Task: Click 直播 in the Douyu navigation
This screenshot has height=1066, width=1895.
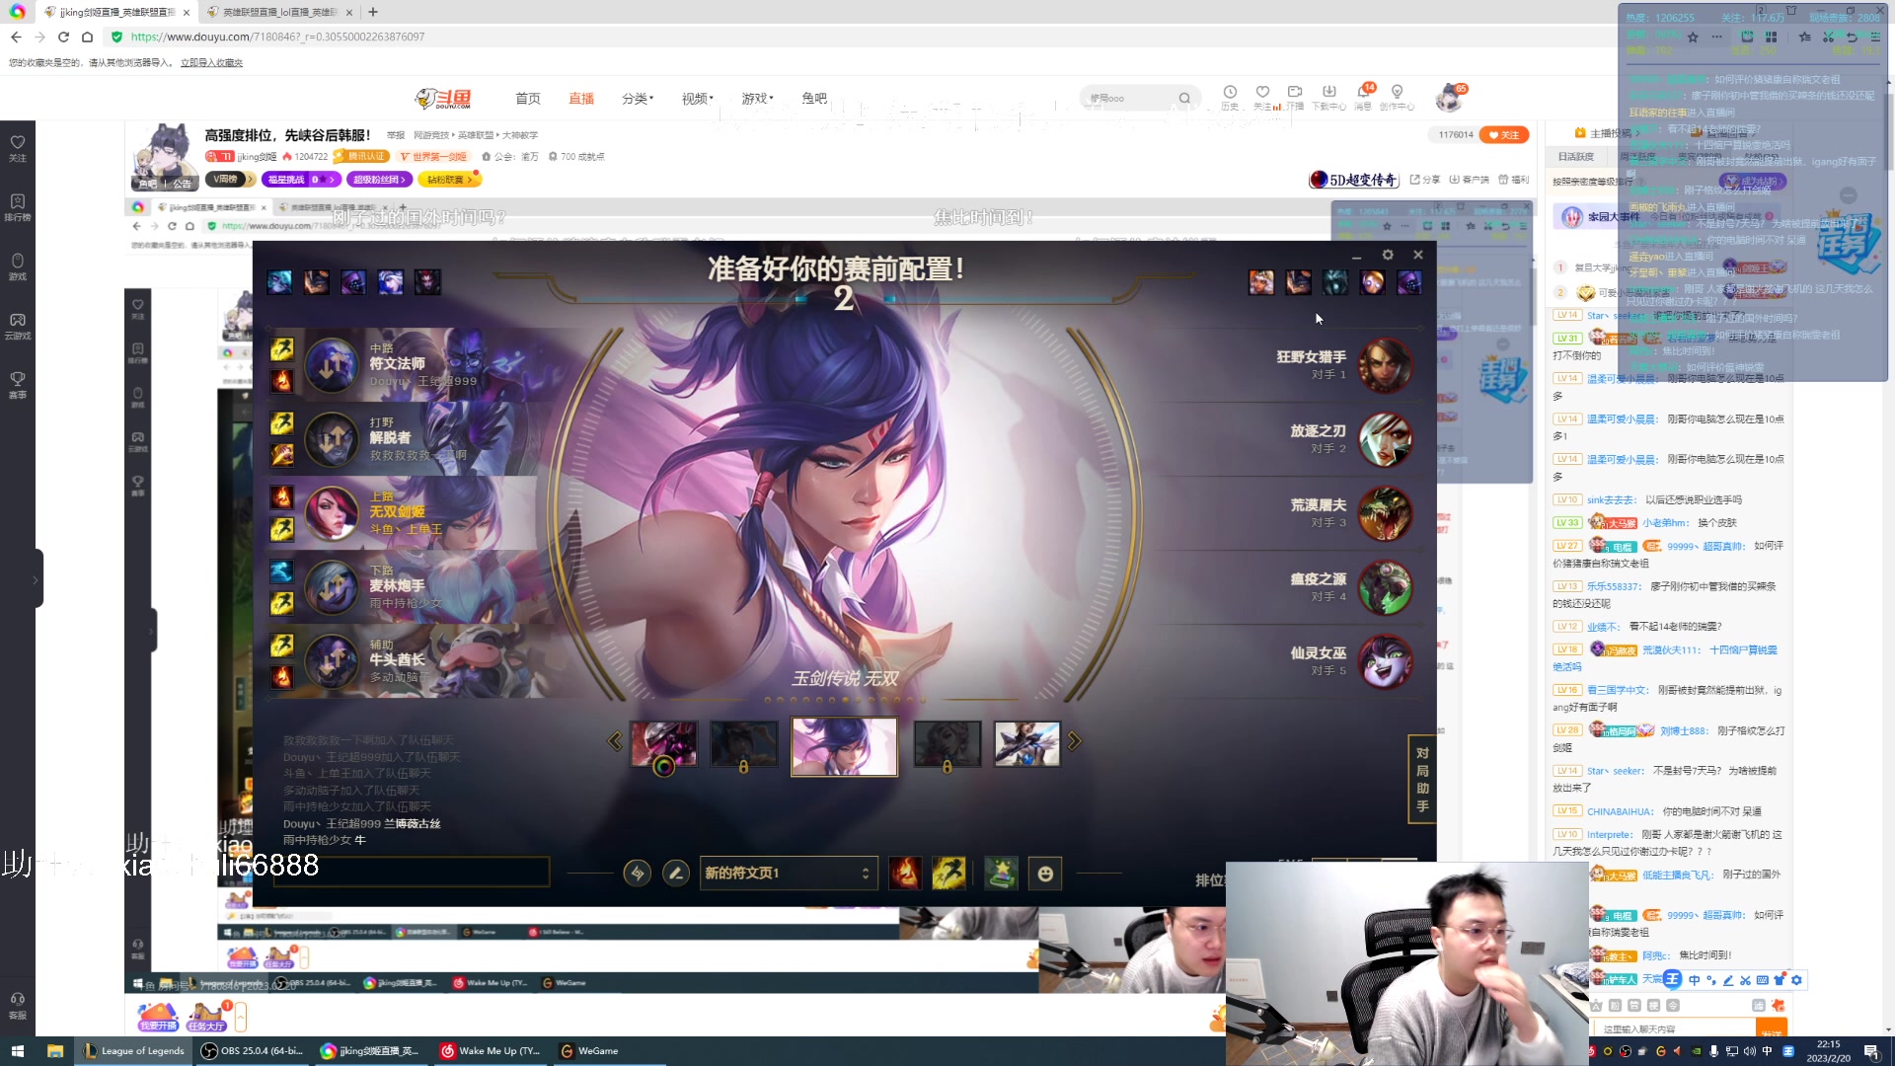Action: (580, 99)
